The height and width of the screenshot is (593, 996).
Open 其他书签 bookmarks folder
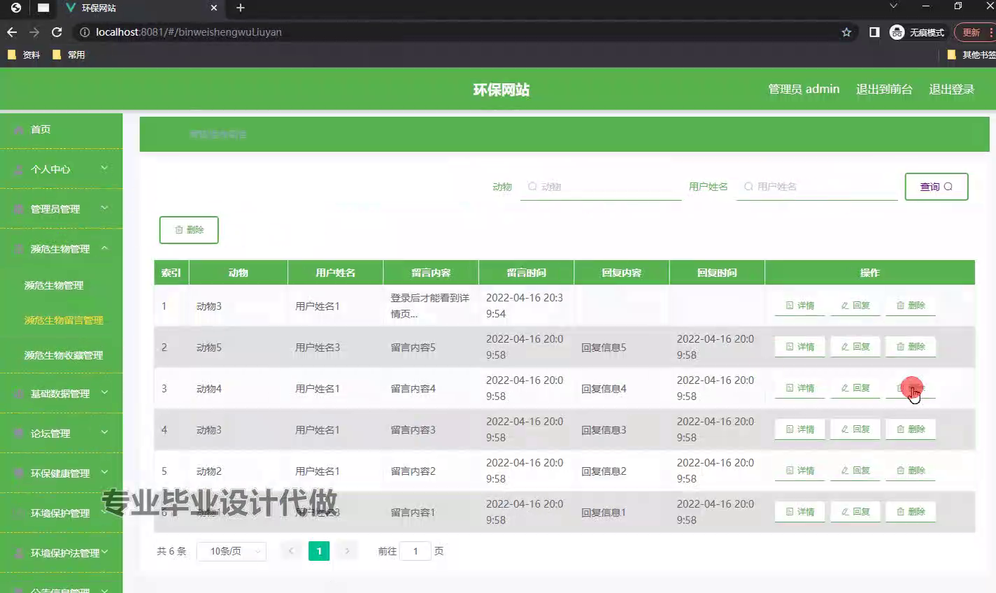972,55
